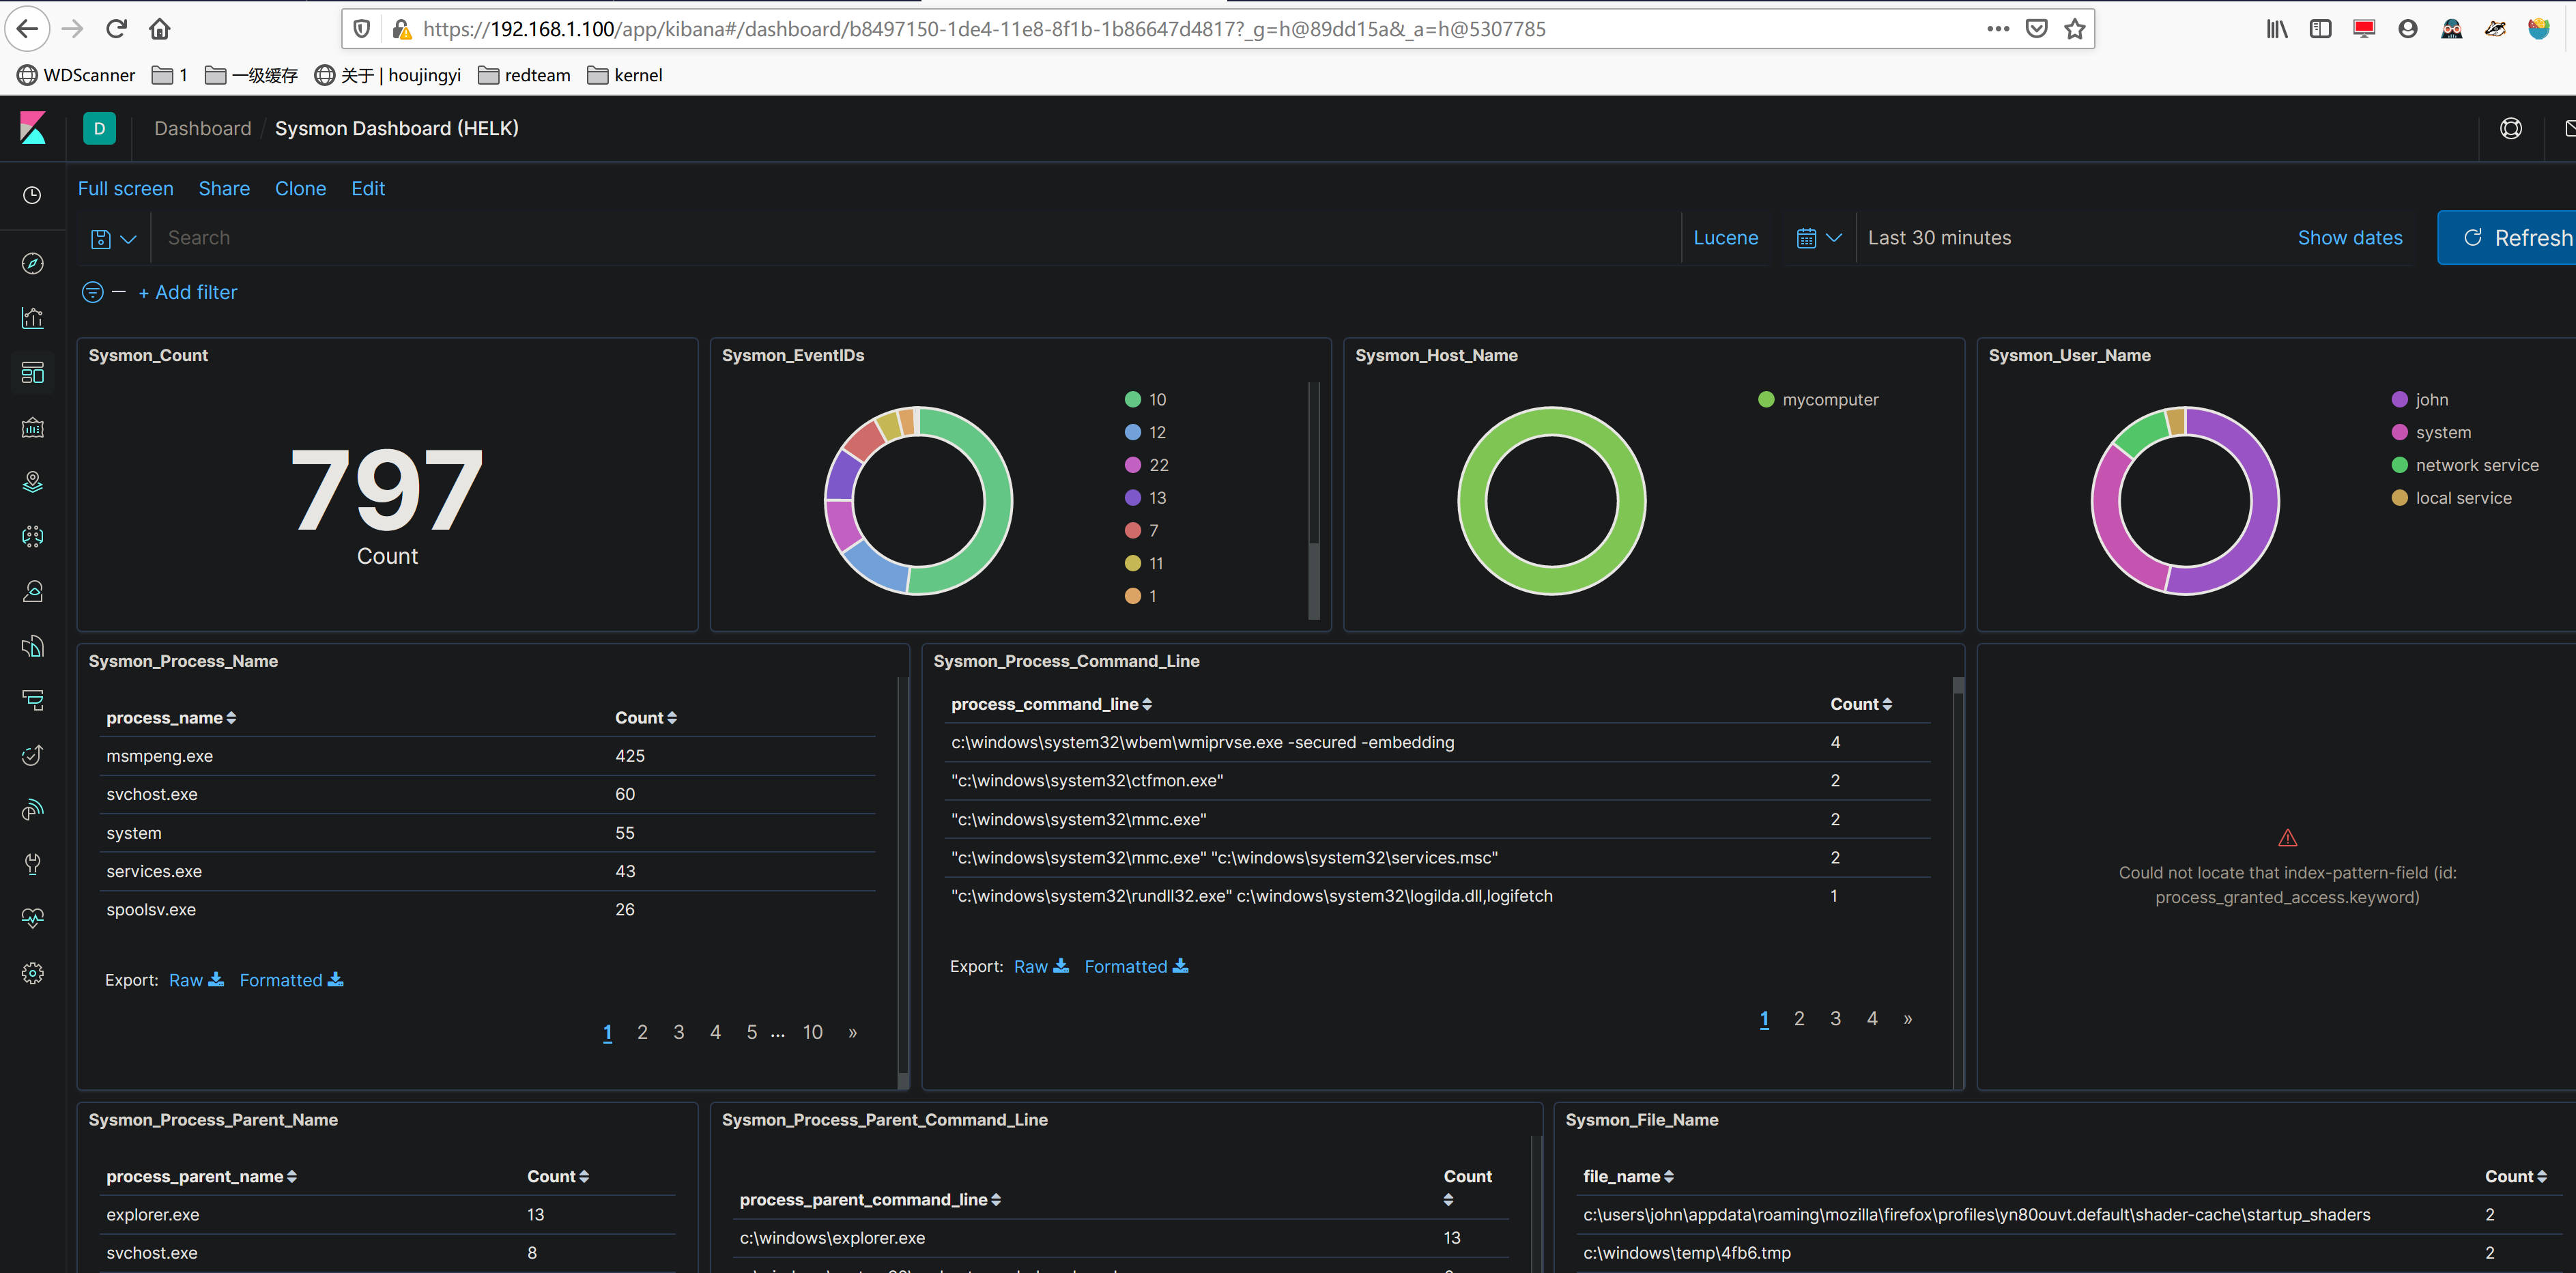
Task: Open Recently viewed clock icon
Action: click(32, 195)
